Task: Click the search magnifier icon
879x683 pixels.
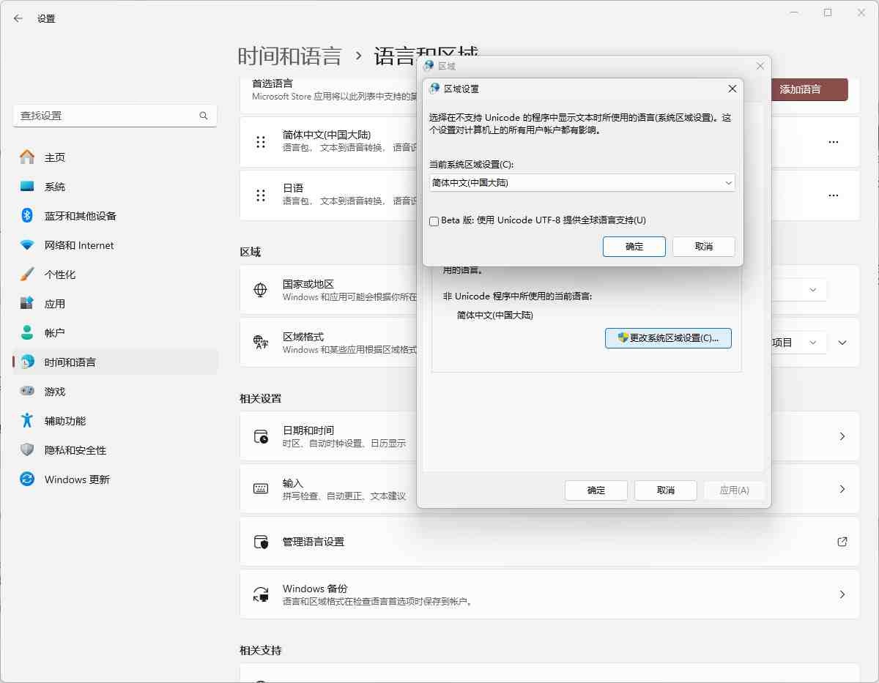Action: click(204, 116)
